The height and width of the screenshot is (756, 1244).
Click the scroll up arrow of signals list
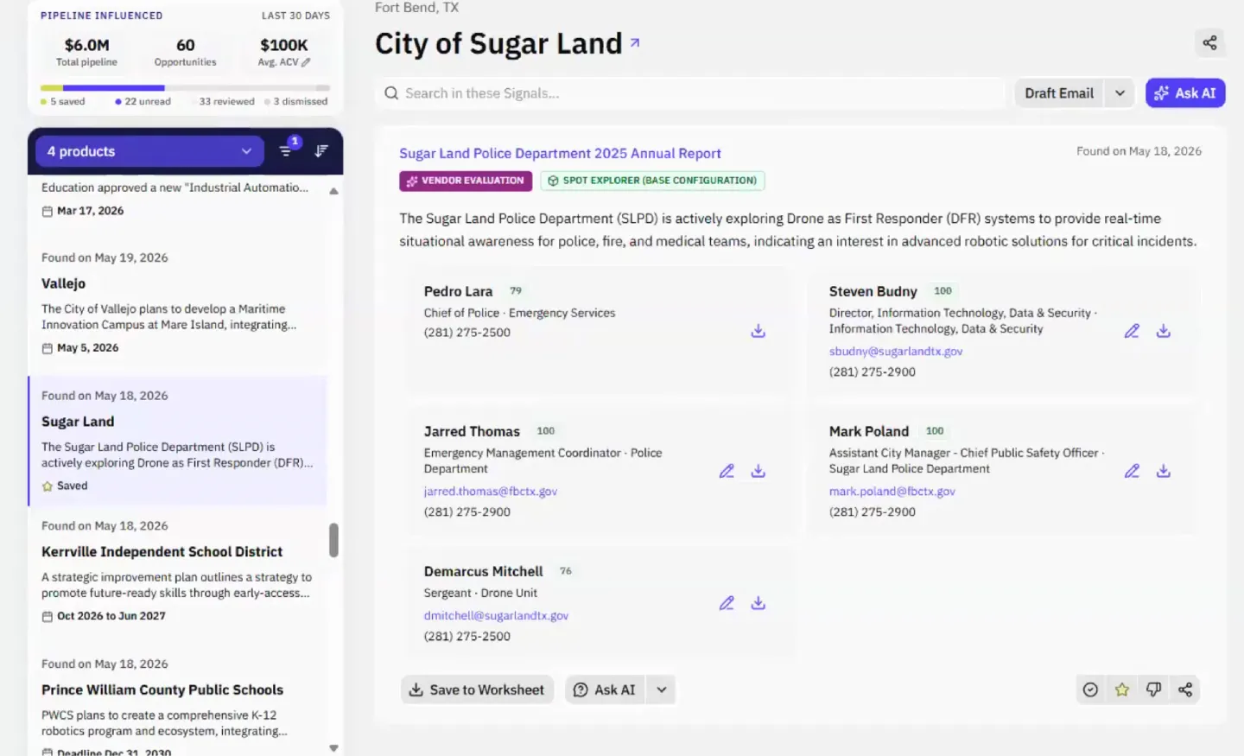(x=333, y=191)
